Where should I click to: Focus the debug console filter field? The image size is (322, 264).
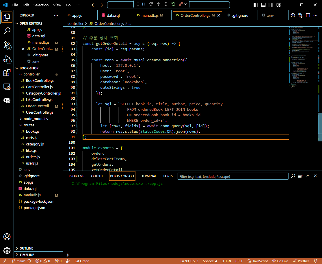(x=233, y=176)
